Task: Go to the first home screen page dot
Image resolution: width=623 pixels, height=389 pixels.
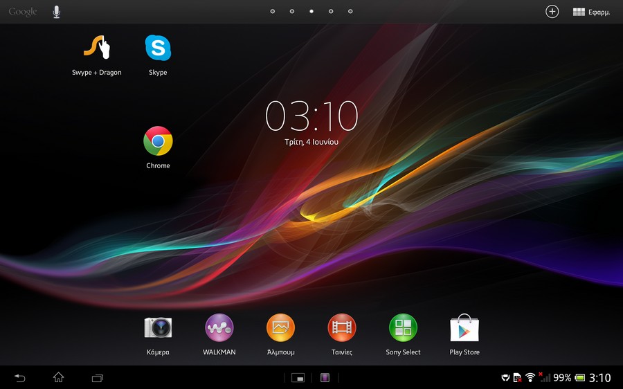Action: (273, 12)
